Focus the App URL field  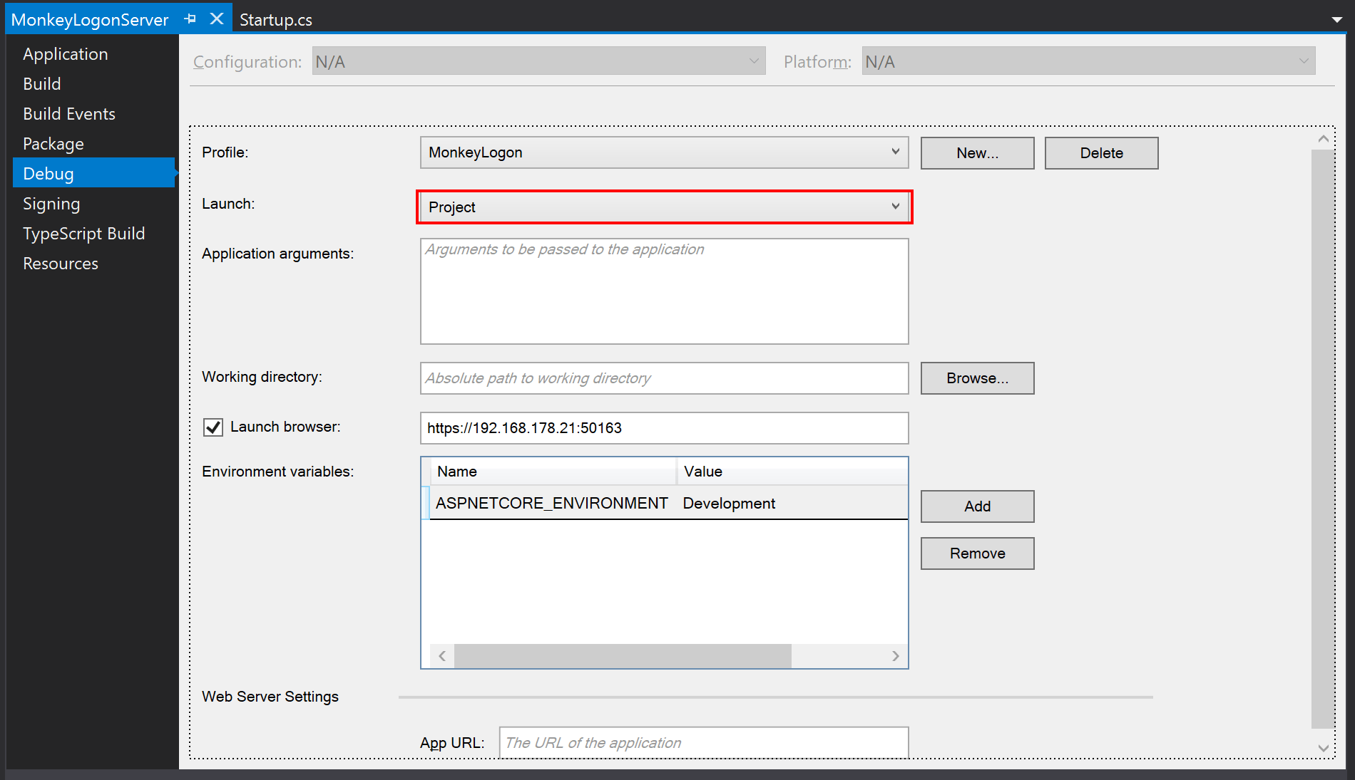[x=704, y=743]
